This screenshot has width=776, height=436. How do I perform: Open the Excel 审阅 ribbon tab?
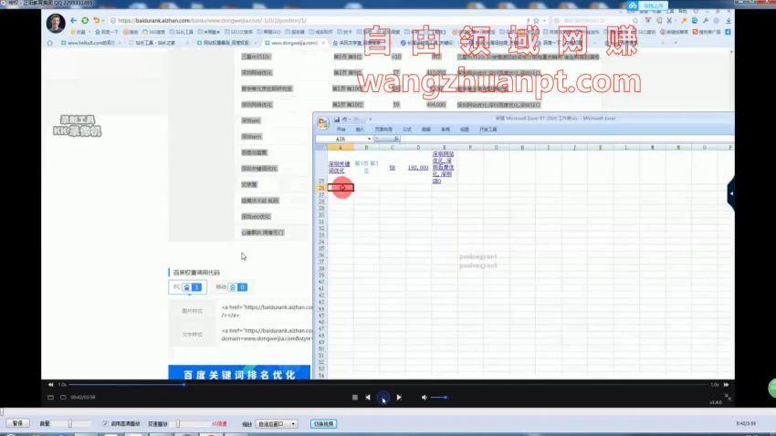[x=446, y=130]
